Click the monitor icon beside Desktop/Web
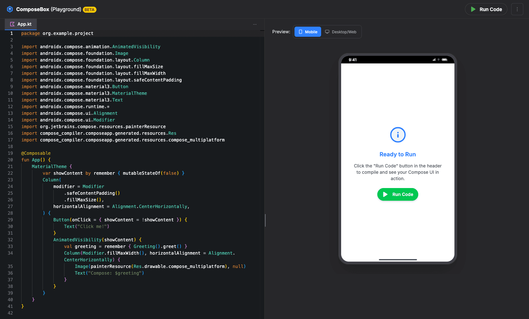The width and height of the screenshot is (529, 319). click(x=327, y=32)
